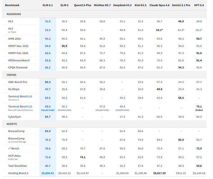This screenshot has width=213, height=179.
Task: Click Claude Opus 4.6 CyberGym score 66.6
Action: pos(159,117)
